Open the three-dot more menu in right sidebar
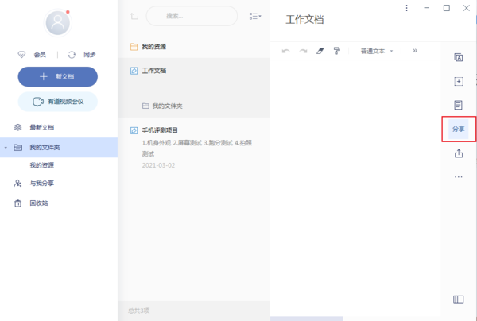Image resolution: width=477 pixels, height=321 pixels. 458,176
